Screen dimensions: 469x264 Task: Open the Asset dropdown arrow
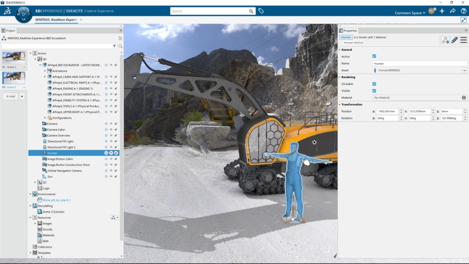tap(465, 70)
